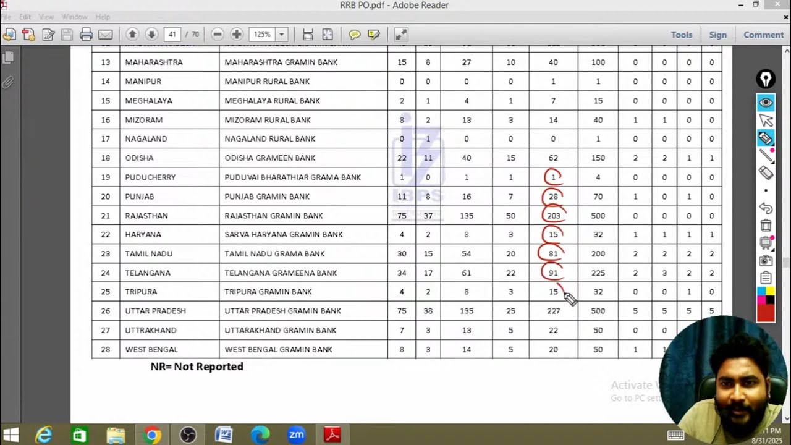Click the page number input field
Image resolution: width=791 pixels, height=445 pixels.
coord(172,35)
